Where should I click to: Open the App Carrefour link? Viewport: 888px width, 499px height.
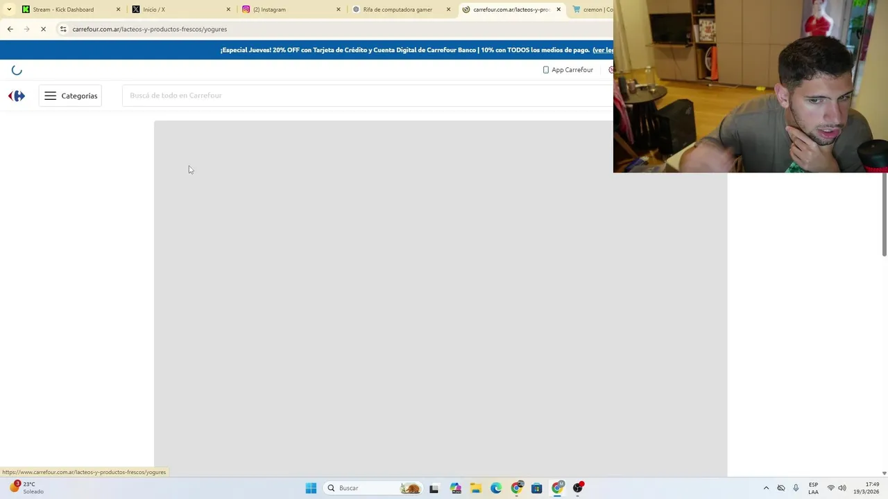567,70
